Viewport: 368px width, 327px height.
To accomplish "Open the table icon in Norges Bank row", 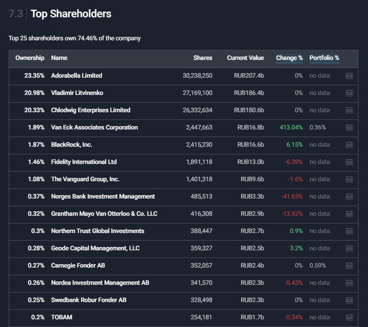I will tap(349, 197).
